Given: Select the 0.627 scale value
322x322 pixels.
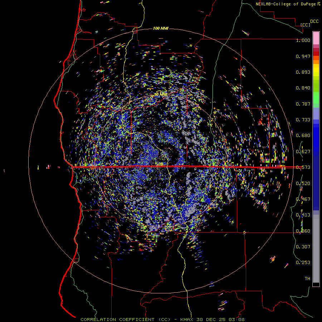Looking at the screenshot, I should coord(303,152).
